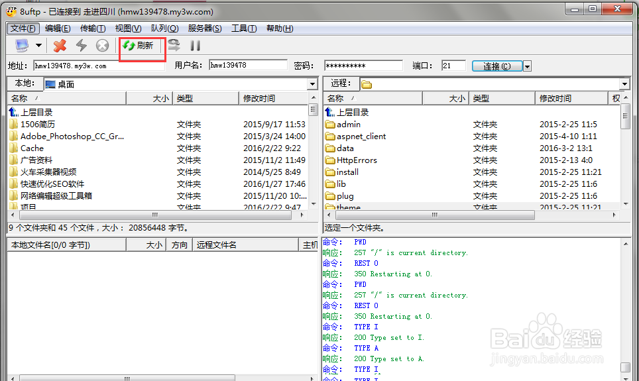Expand the site manager dropdown arrow

click(38, 45)
